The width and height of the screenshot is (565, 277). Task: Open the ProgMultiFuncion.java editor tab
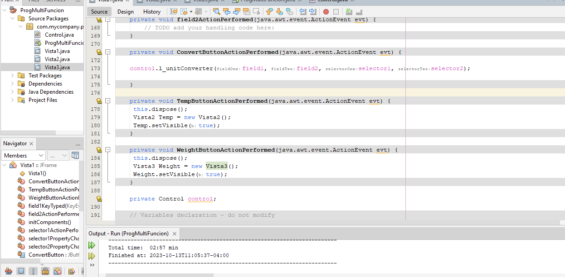(x=268, y=1)
